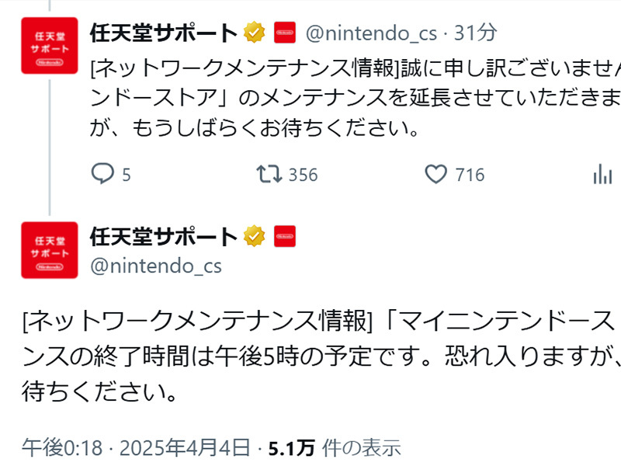This screenshot has height=466, width=621.
Task: Open top post text mentioning メンテナンスを延長
Action: click(x=326, y=96)
